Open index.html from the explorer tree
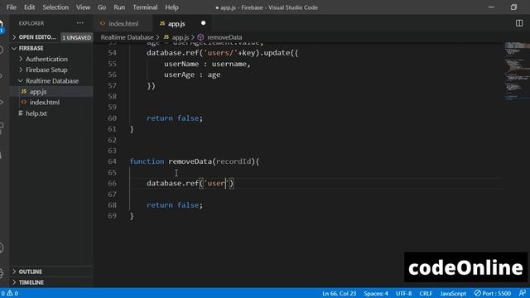Image resolution: width=530 pixels, height=298 pixels. point(44,102)
